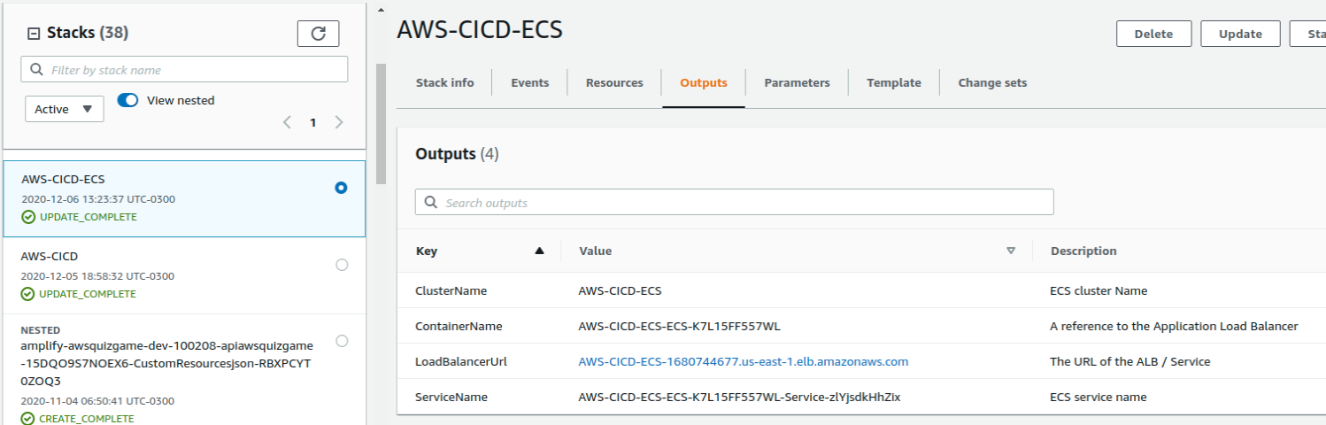Select the AWS-CICD stack radio button
The width and height of the screenshot is (1326, 425).
tap(342, 265)
